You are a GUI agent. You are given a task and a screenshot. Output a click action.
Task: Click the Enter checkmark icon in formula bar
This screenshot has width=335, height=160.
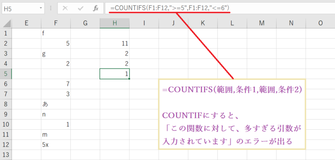click(x=81, y=8)
